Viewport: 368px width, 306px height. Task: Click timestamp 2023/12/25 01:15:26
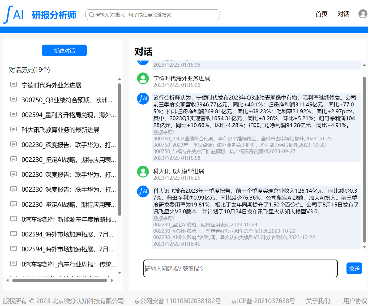tap(177, 85)
